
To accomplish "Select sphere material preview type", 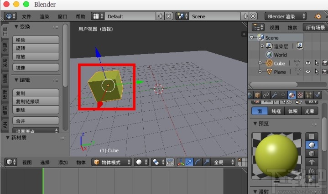I will click(x=312, y=145).
